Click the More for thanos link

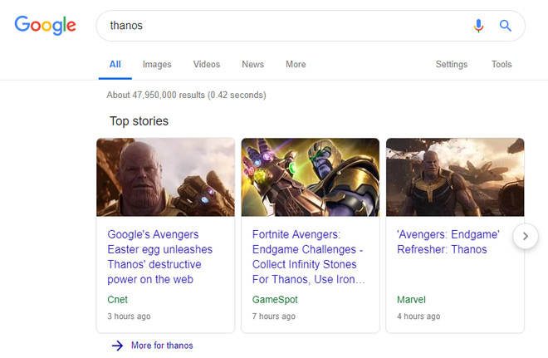pyautogui.click(x=162, y=346)
